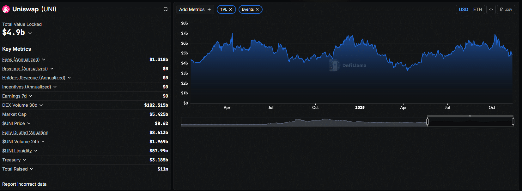This screenshot has height=191, width=522.
Task: Toggle the TVL metric chip
Action: click(x=224, y=9)
